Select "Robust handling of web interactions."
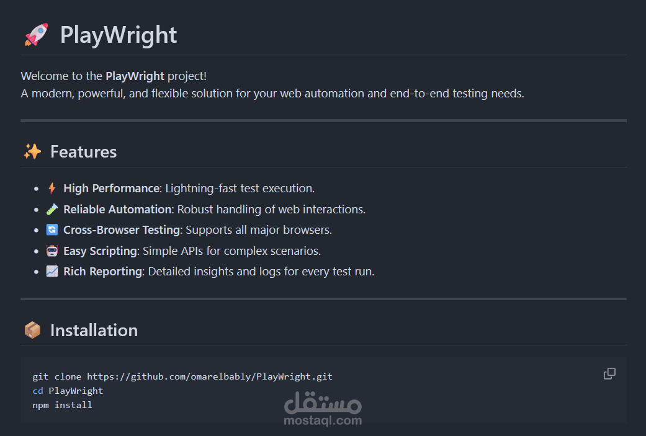 click(271, 209)
